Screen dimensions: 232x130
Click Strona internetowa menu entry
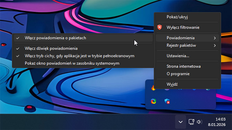pyautogui.click(x=187, y=67)
